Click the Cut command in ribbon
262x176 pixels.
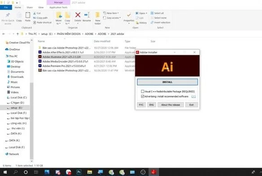point(37,13)
